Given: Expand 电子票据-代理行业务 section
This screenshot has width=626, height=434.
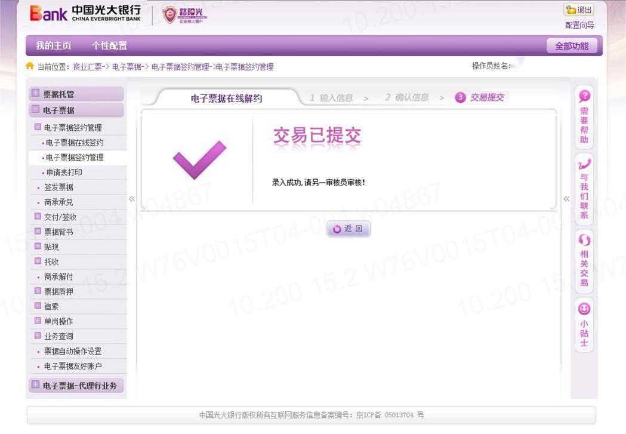Looking at the screenshot, I should 36,385.
